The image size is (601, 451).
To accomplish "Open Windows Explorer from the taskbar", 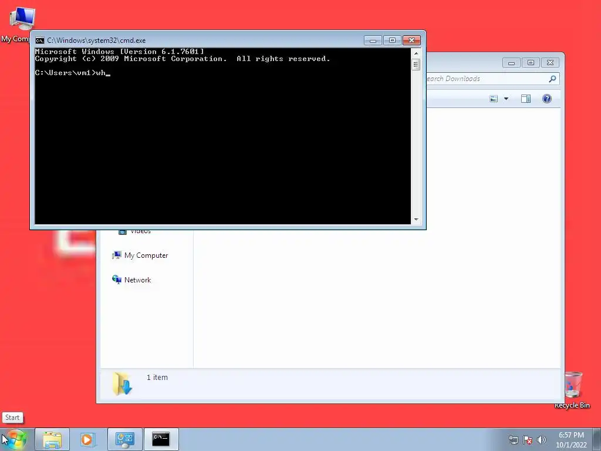I will [x=52, y=439].
